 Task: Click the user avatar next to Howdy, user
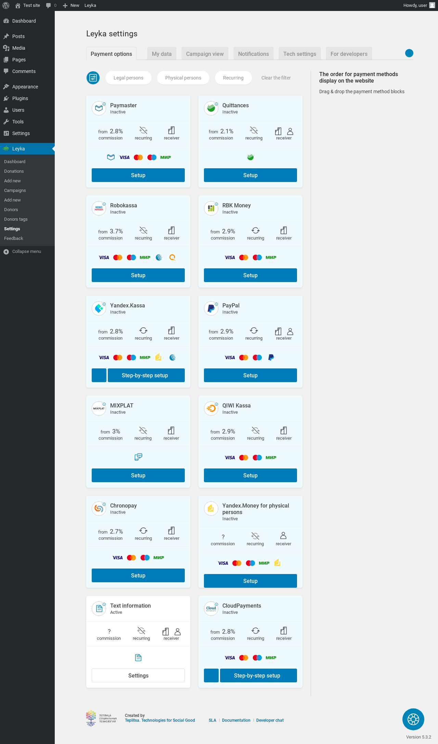click(432, 5)
